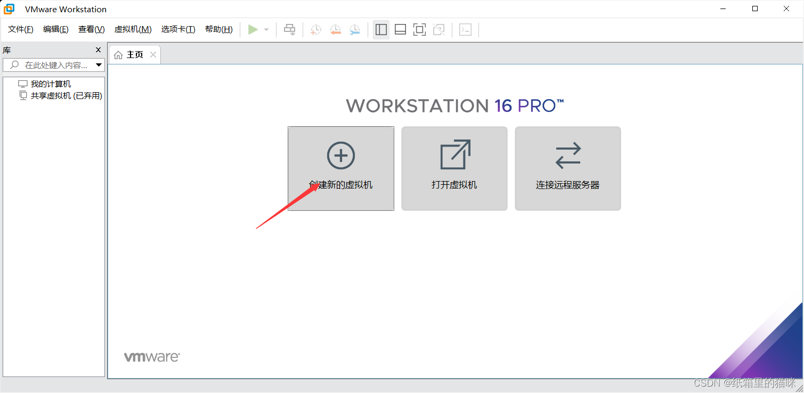
Task: Show the thumbnail bar icon
Action: [400, 29]
